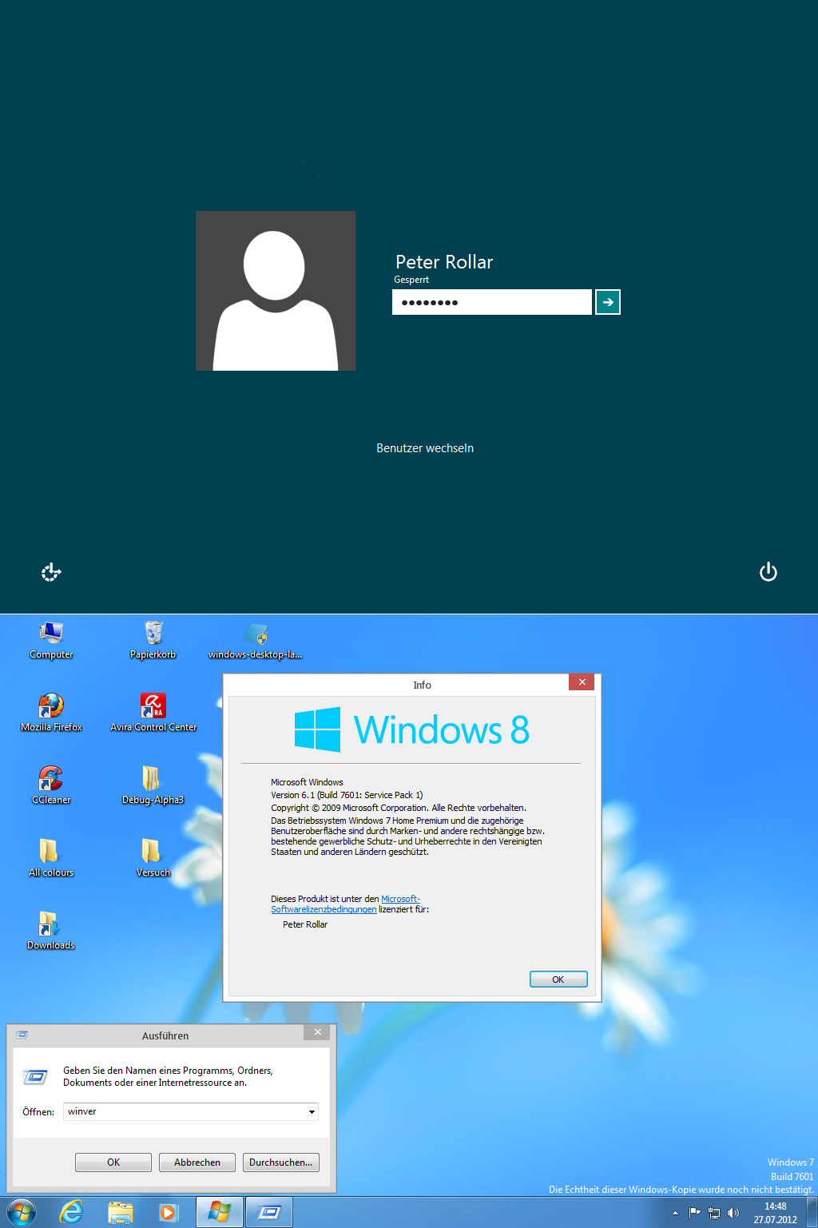Open the power options on the lock screen
This screenshot has height=1228, width=818.
pos(768,572)
